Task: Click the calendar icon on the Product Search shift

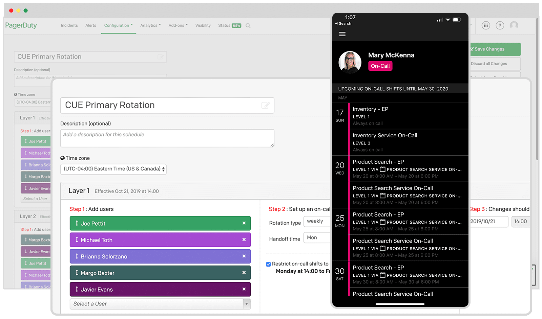Action: coord(382,169)
